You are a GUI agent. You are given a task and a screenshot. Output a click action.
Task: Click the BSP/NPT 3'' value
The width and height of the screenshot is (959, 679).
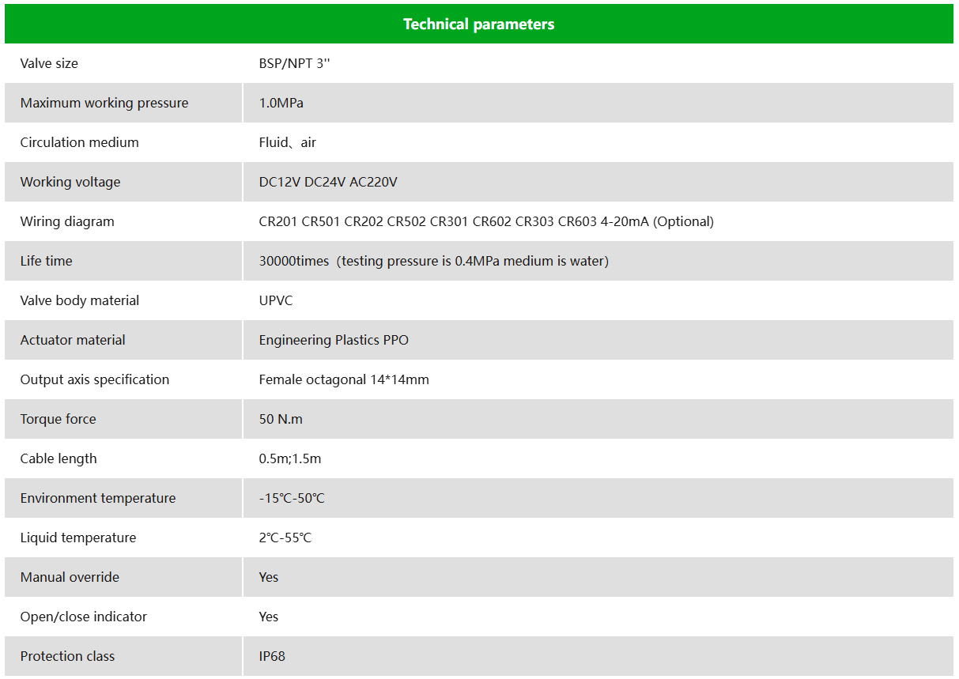coord(294,63)
